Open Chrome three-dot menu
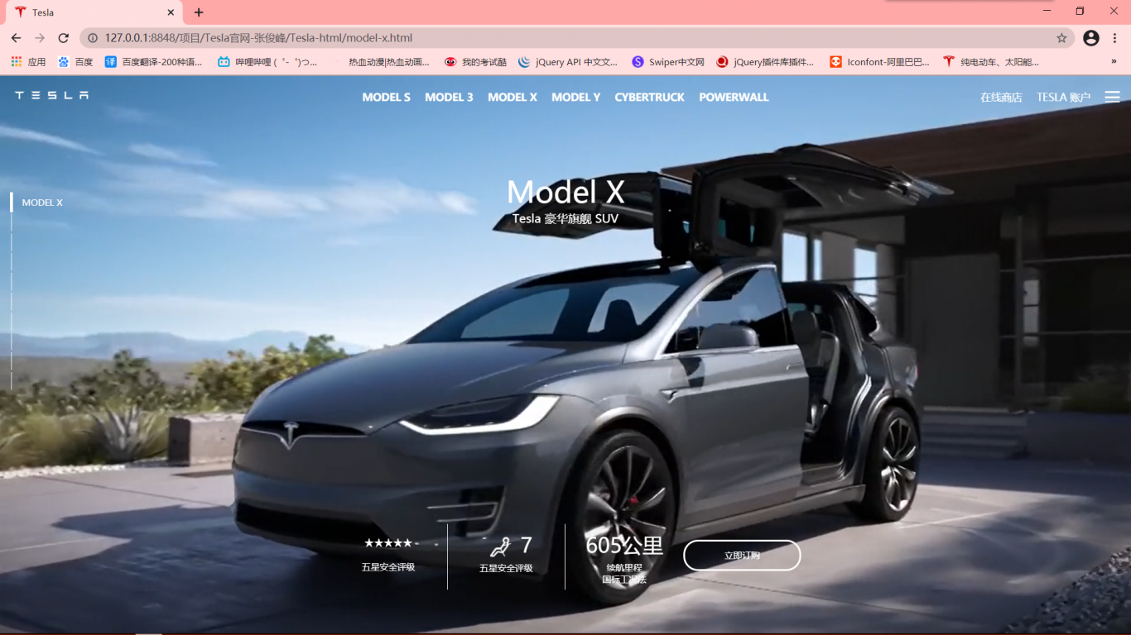 click(x=1115, y=38)
